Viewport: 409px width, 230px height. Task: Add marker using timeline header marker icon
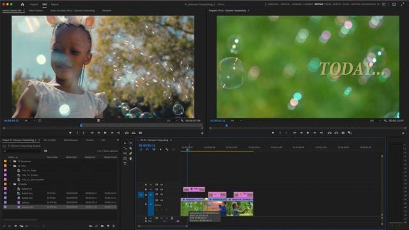(x=160, y=149)
